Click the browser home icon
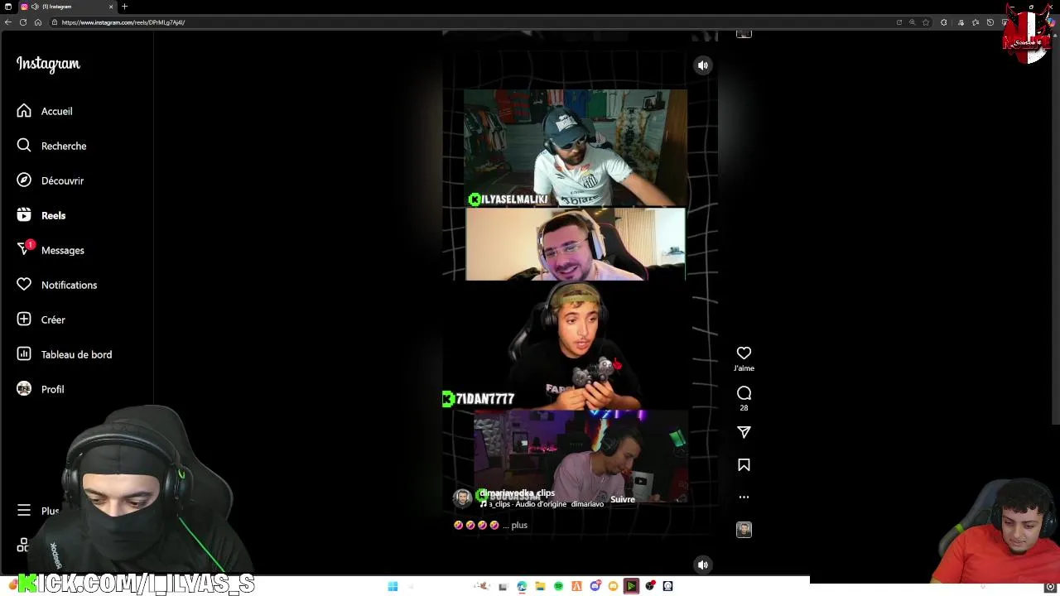This screenshot has width=1060, height=596. [38, 22]
